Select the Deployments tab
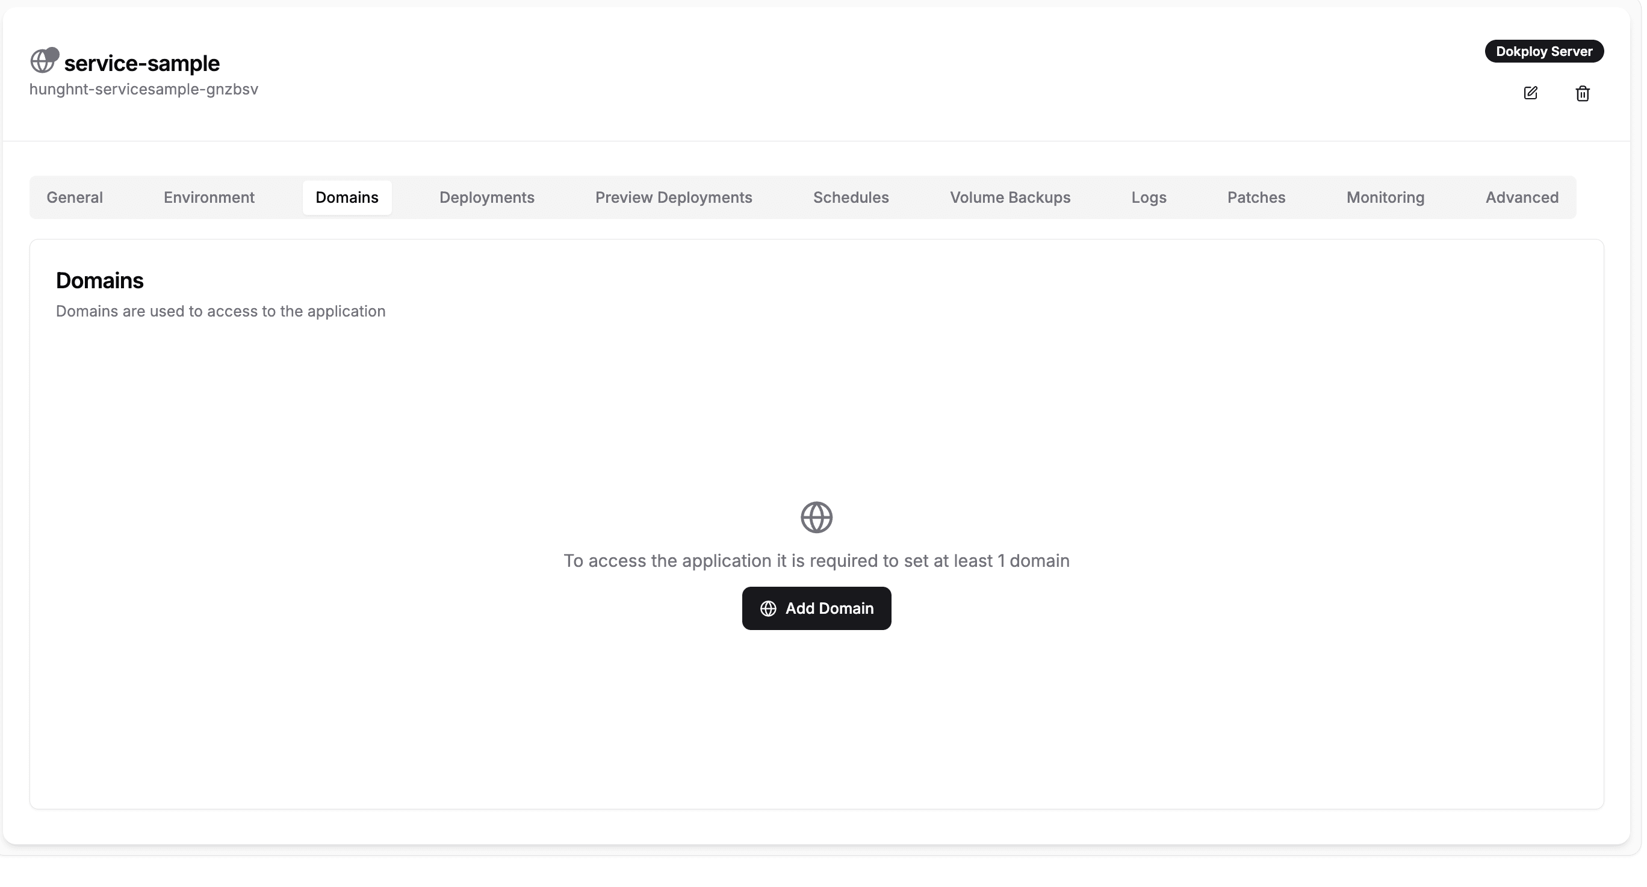Screen dimensions: 1647x887 (486, 197)
